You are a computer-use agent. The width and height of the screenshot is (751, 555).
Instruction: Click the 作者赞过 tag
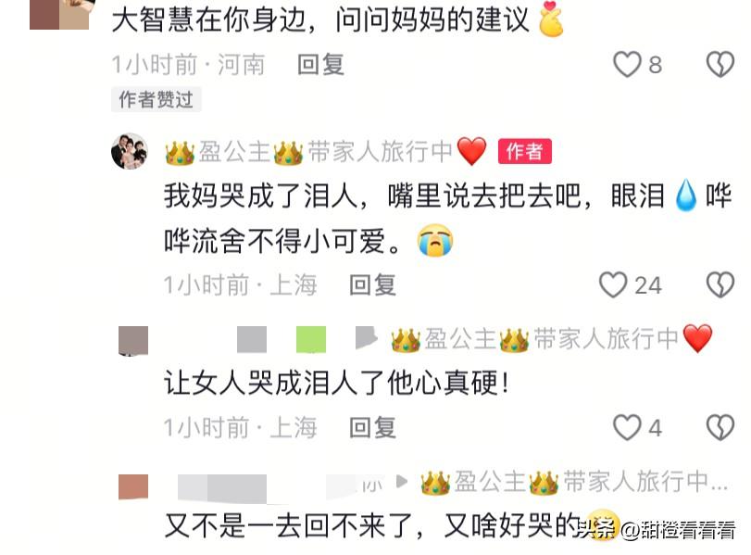click(156, 99)
